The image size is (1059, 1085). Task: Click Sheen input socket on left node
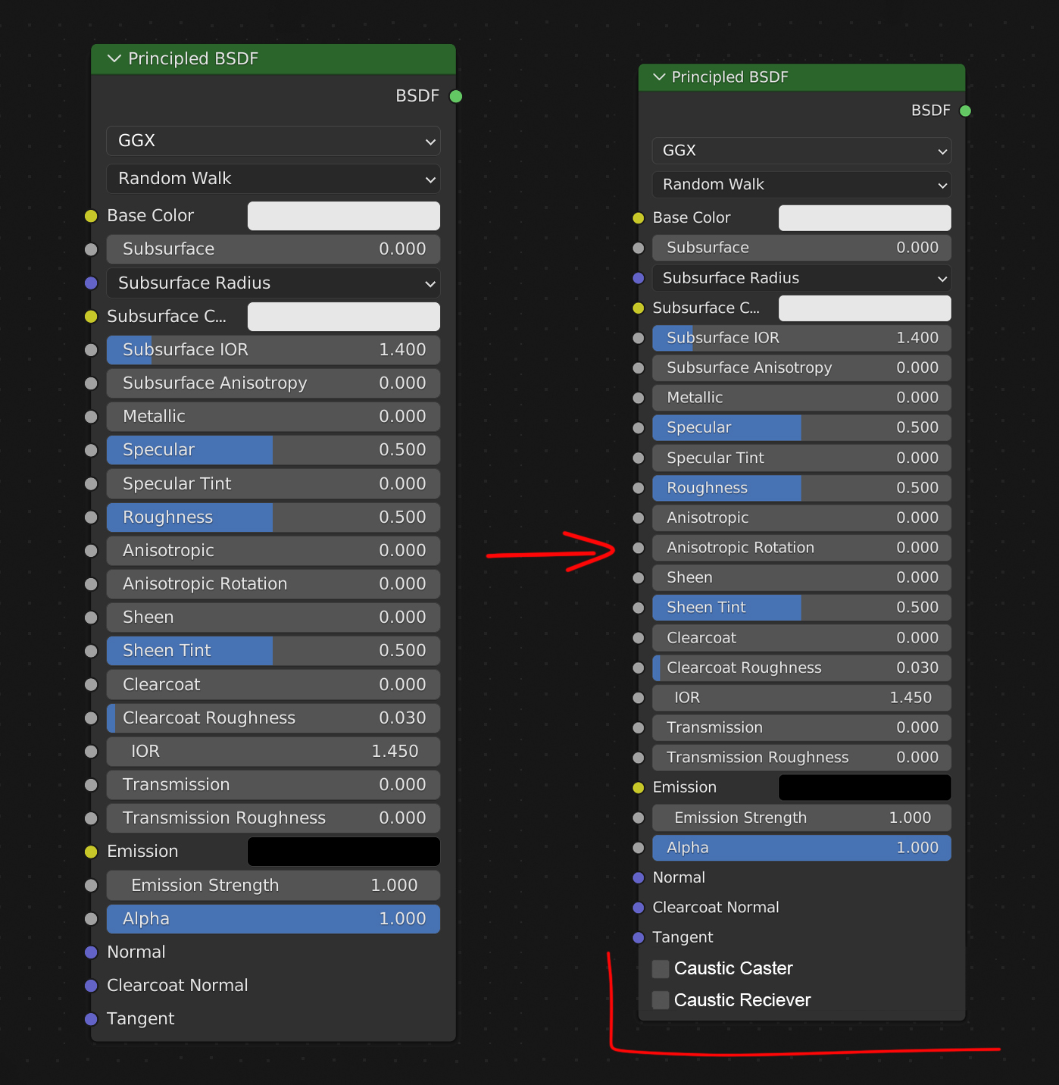[x=91, y=618]
